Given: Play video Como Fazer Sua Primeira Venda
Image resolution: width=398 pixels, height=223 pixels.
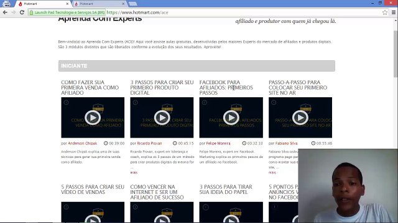Looking at the screenshot, I should coord(93,118).
